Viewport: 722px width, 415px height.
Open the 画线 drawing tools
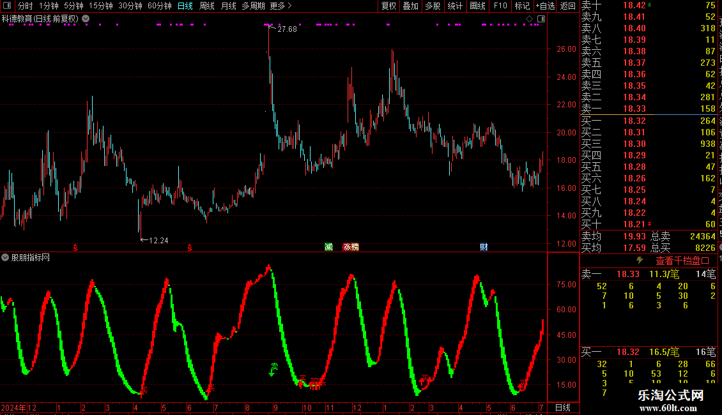click(477, 6)
